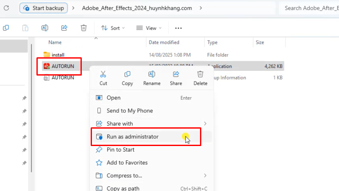Expand the Share with submenu arrow
The width and height of the screenshot is (339, 191).
point(205,124)
